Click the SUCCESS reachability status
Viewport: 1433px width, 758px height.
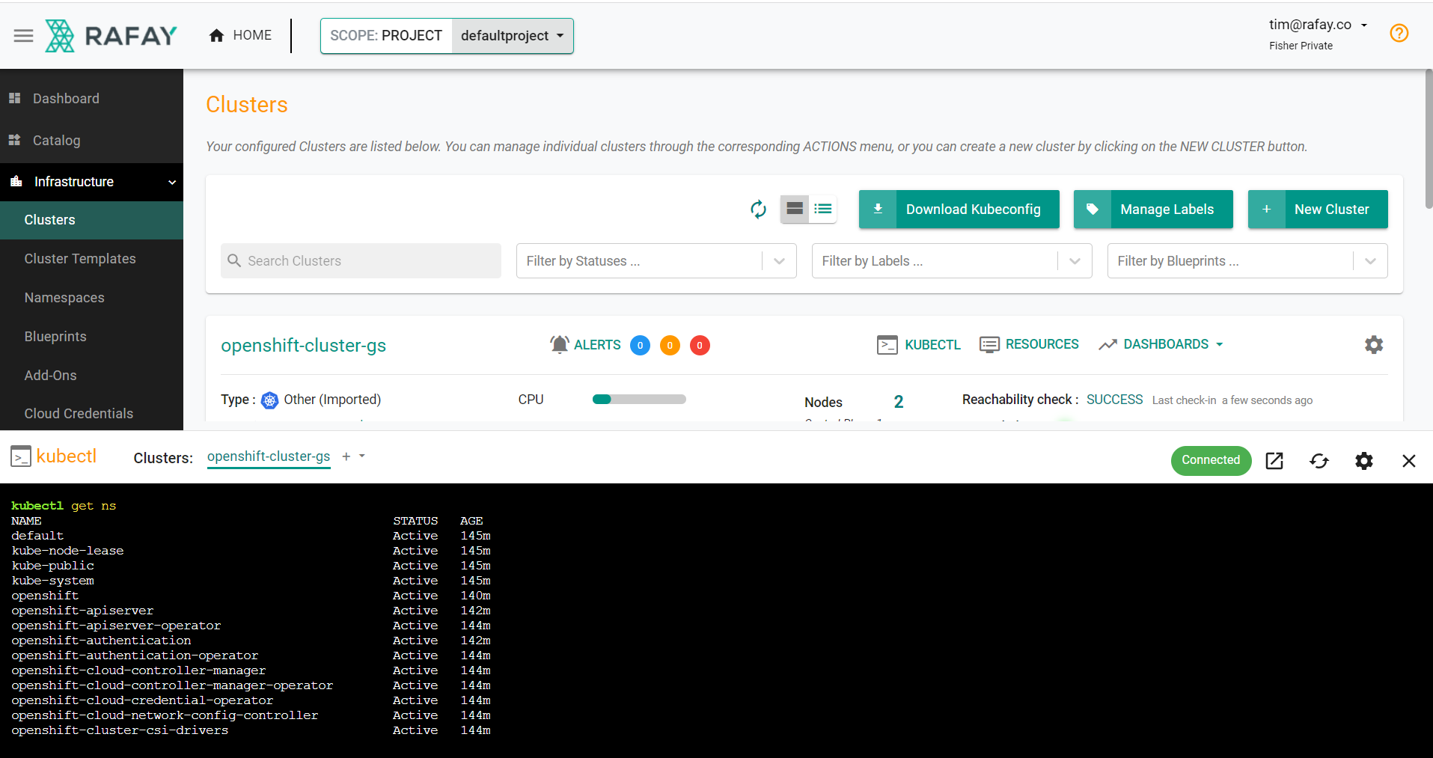click(1114, 400)
